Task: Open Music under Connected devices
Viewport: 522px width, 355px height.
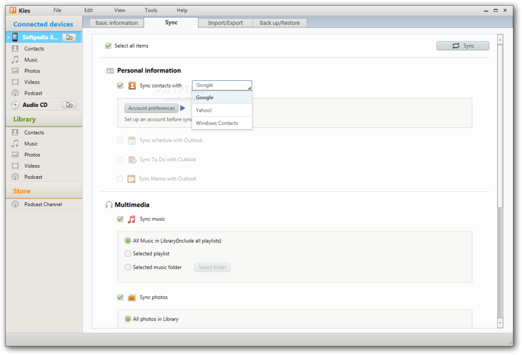Action: [x=31, y=60]
